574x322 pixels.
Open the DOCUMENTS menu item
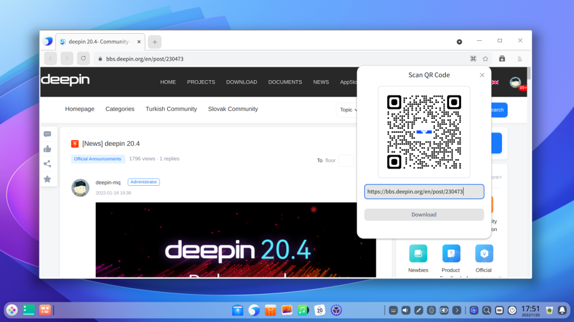[x=285, y=82]
